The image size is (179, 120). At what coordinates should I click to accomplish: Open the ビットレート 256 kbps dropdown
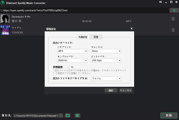[x=106, y=60]
